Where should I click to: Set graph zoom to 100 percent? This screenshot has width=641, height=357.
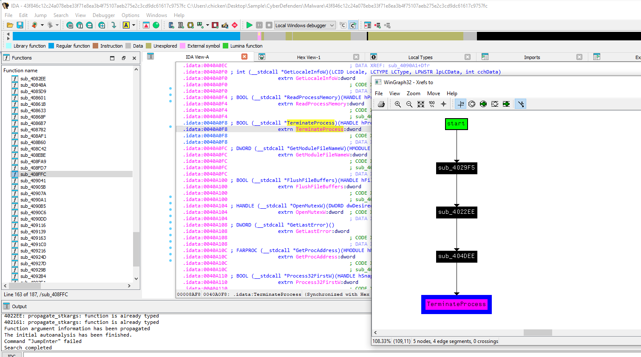pyautogui.click(x=432, y=104)
